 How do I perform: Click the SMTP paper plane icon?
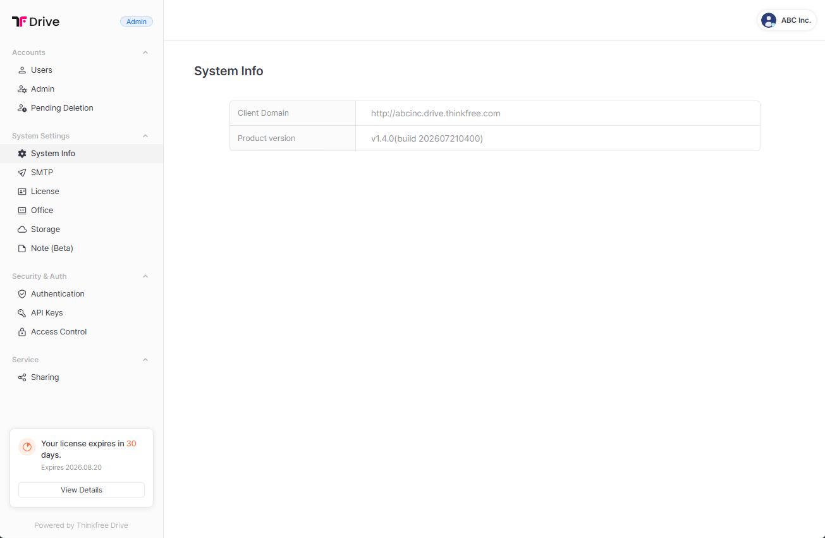[22, 173]
